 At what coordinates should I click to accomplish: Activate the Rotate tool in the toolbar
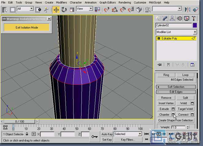pos(64,9)
